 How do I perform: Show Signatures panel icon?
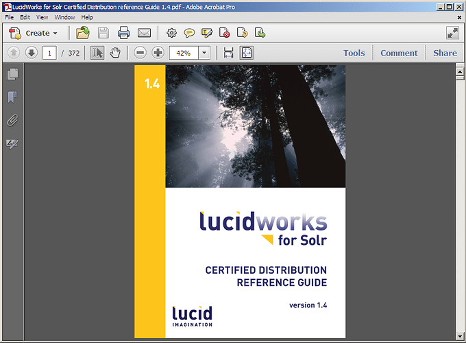[x=12, y=144]
